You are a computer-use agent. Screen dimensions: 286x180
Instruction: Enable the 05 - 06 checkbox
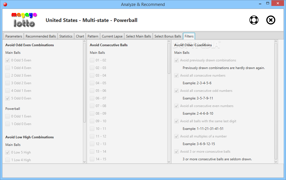click(92, 91)
